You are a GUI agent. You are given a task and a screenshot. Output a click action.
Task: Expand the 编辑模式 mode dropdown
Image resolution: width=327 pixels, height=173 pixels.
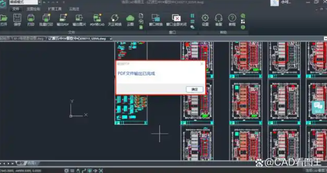point(40,2)
